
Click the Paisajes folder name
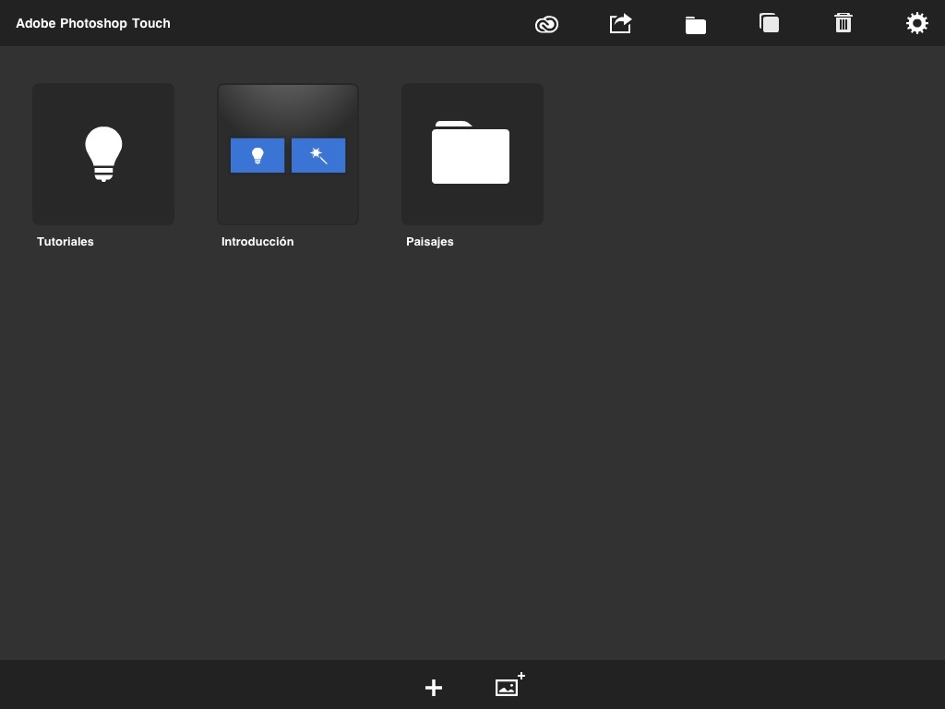[x=430, y=242]
